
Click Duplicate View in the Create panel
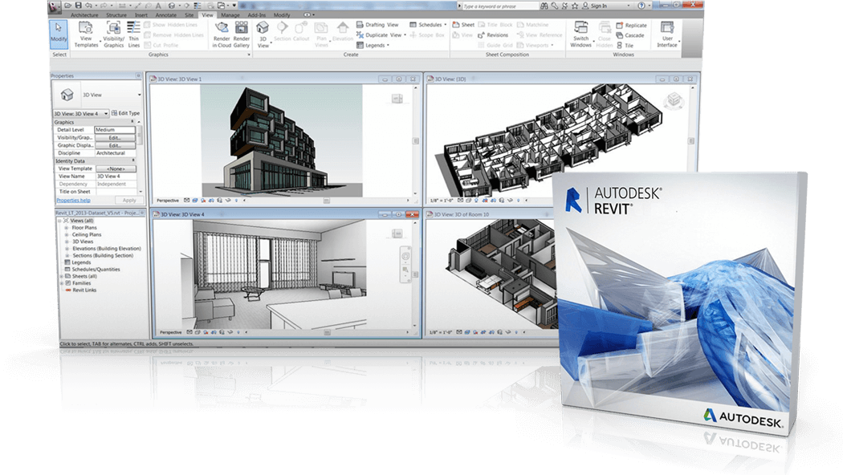coord(380,35)
